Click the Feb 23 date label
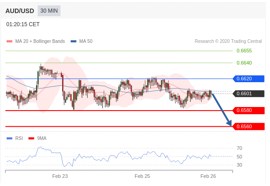 click(x=60, y=176)
